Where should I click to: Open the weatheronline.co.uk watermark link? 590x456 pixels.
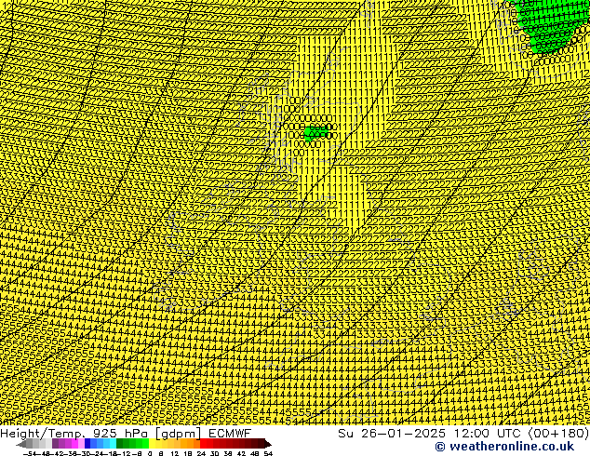(x=503, y=448)
